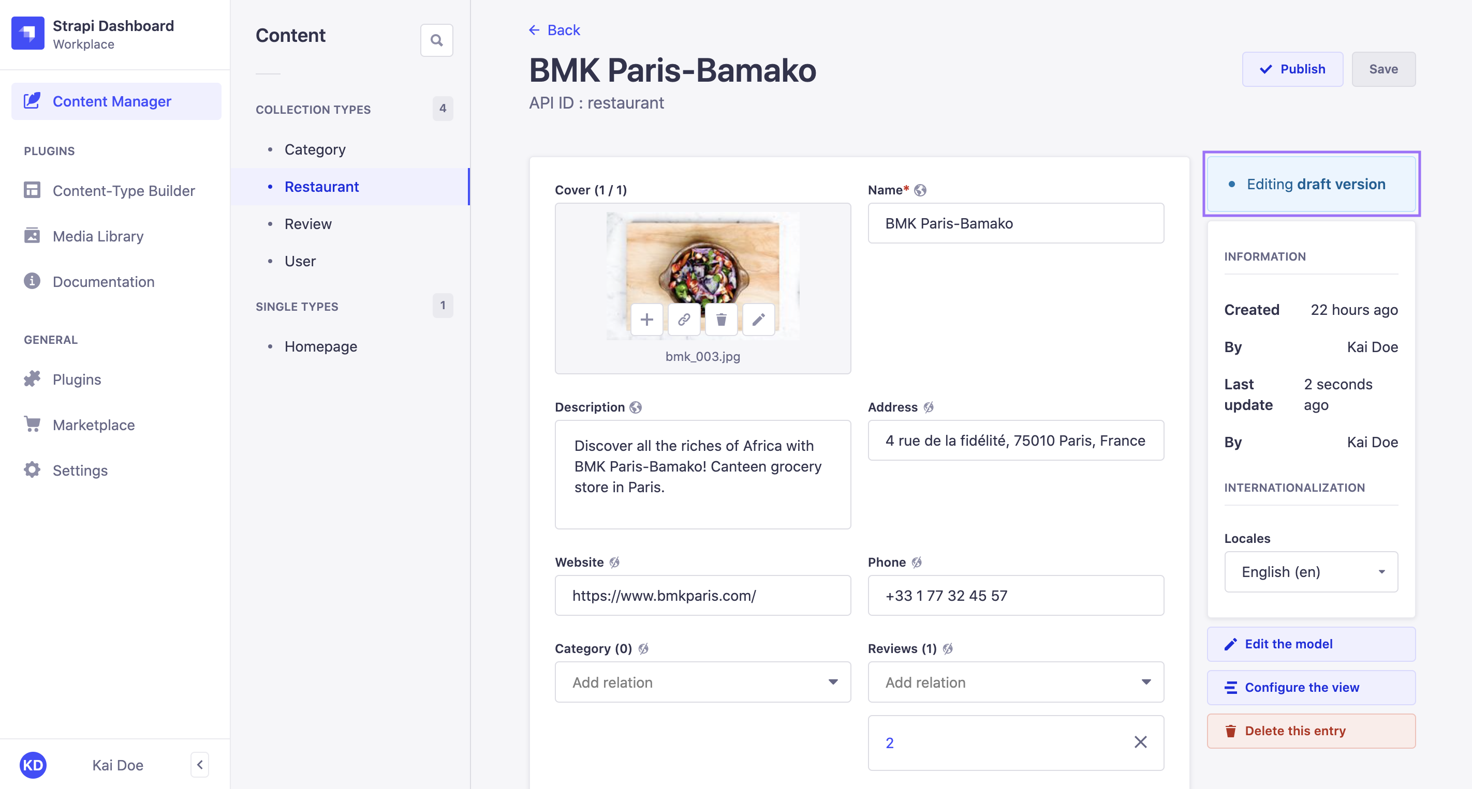Click the search icon in Content panel
Image resolution: width=1472 pixels, height=789 pixels.
click(x=436, y=40)
